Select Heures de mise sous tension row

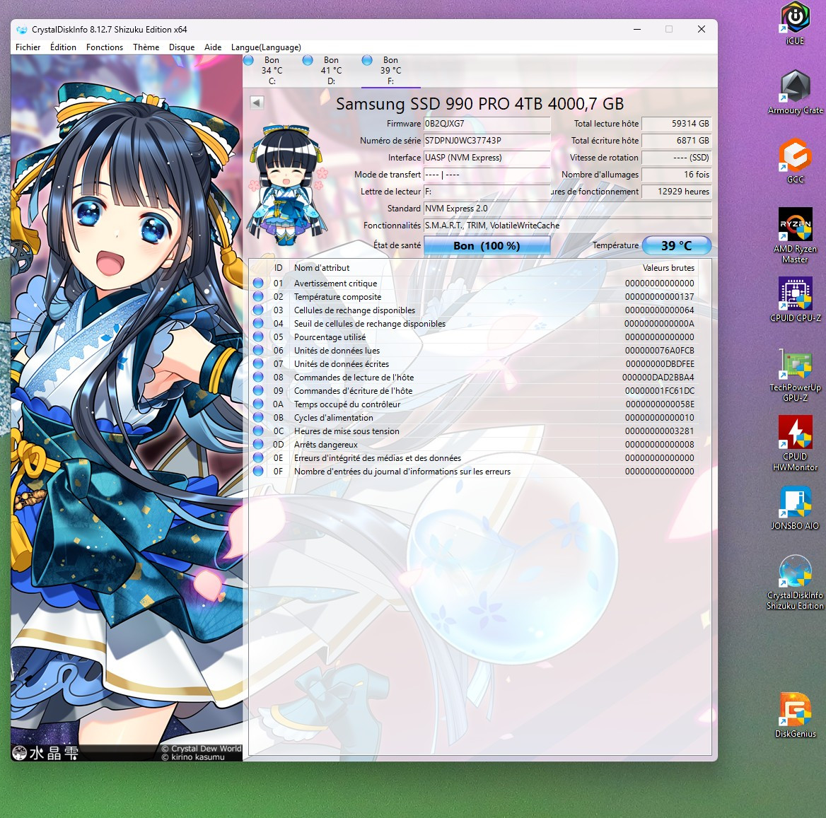click(x=474, y=431)
